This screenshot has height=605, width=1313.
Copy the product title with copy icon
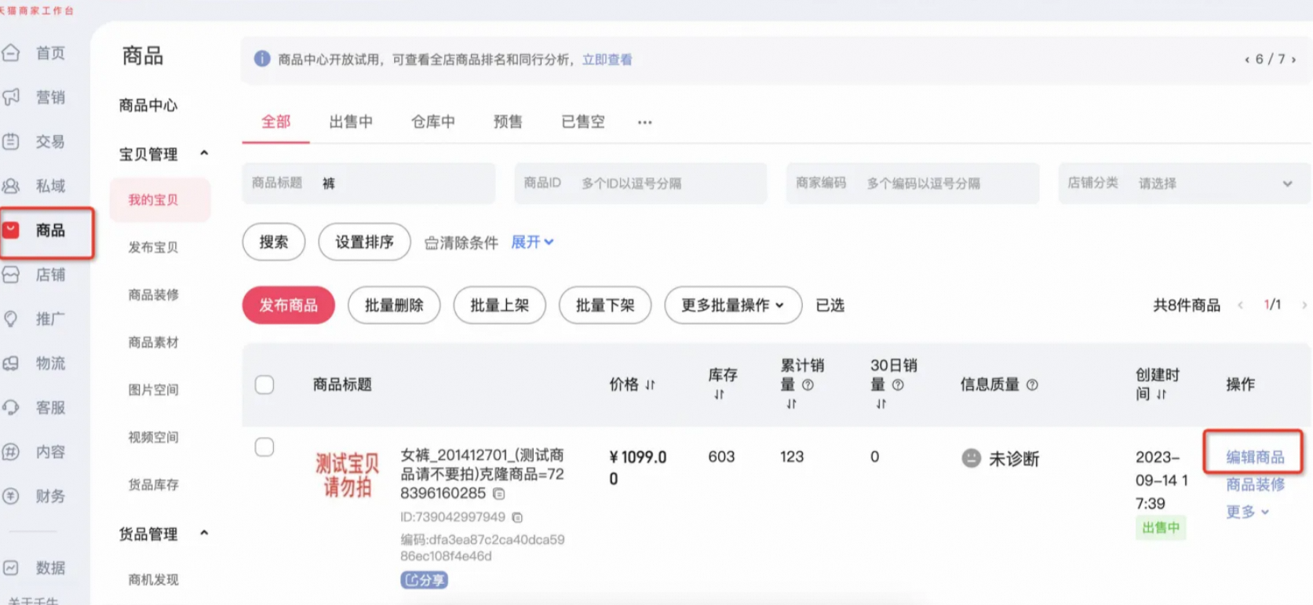click(x=499, y=494)
